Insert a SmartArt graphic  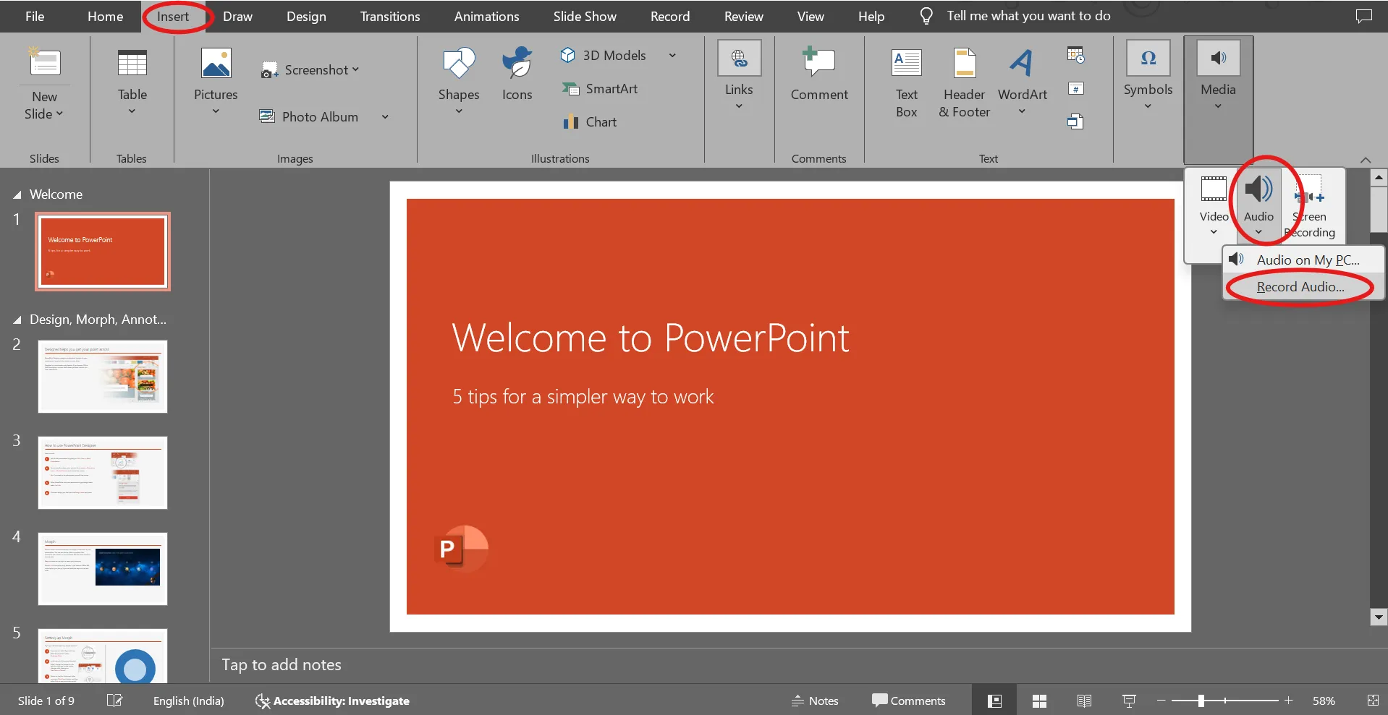601,89
